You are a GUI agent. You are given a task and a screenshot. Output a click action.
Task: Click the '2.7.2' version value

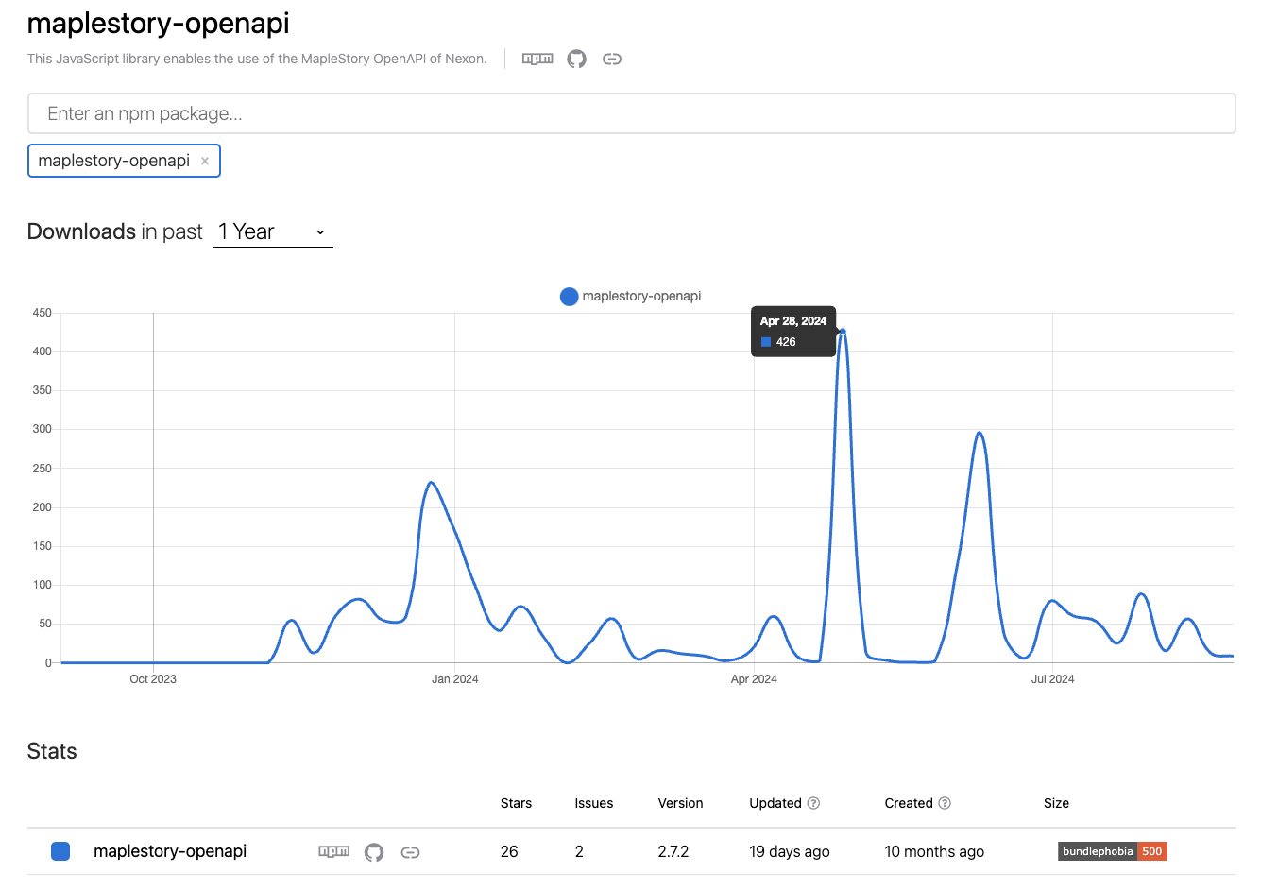673,851
